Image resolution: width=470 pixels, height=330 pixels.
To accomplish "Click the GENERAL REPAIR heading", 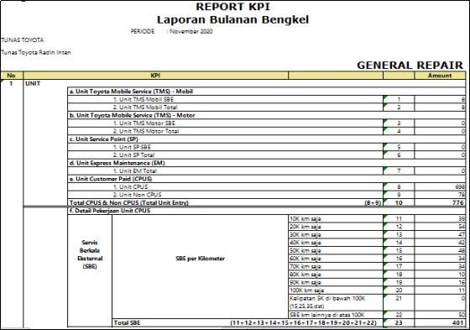I will coord(410,65).
